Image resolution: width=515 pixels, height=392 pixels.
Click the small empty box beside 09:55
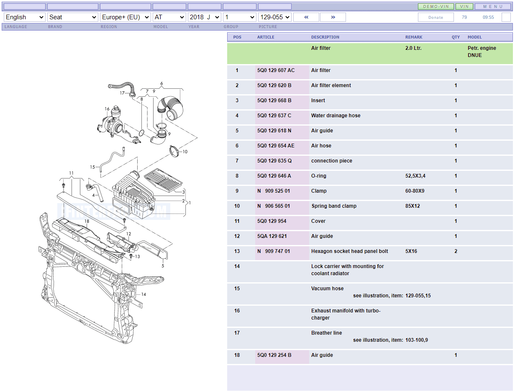(x=506, y=17)
